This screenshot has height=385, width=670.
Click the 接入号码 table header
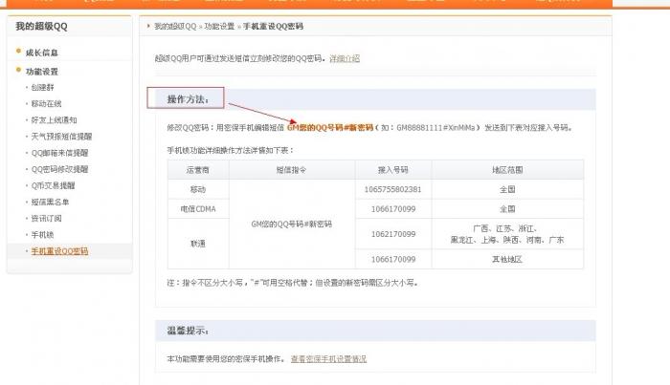393,170
